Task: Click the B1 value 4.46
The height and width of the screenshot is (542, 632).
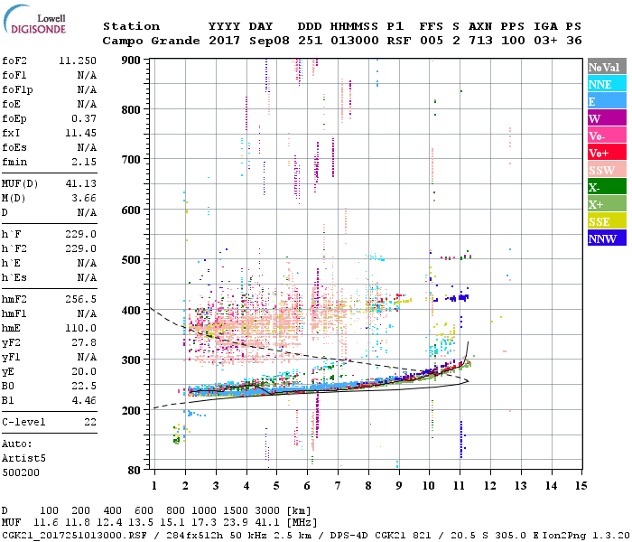Action: 84,400
